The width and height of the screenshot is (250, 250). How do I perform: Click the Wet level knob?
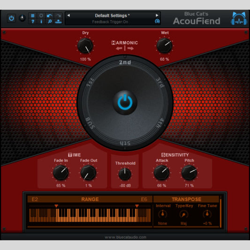(164, 45)
